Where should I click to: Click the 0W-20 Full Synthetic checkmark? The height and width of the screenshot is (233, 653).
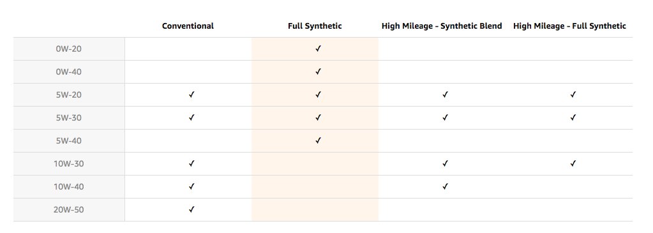[318, 49]
